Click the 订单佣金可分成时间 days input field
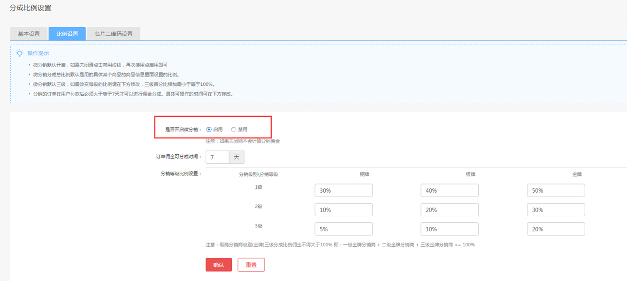This screenshot has height=281, width=627. [217, 157]
